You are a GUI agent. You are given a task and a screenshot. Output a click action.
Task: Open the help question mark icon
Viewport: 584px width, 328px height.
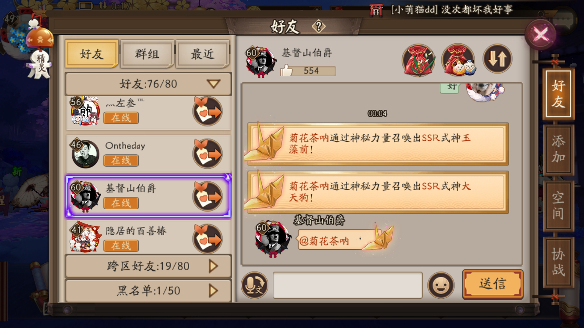[318, 27]
